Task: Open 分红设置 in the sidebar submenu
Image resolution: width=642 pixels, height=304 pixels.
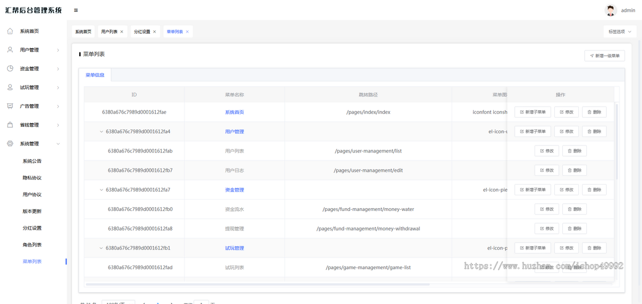Action: coord(32,228)
